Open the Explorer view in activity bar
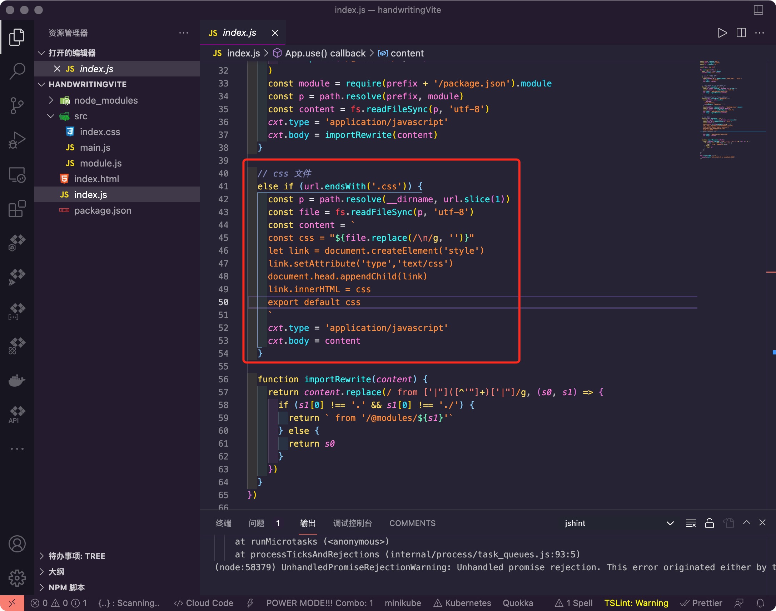Image resolution: width=776 pixels, height=611 pixels. tap(17, 37)
